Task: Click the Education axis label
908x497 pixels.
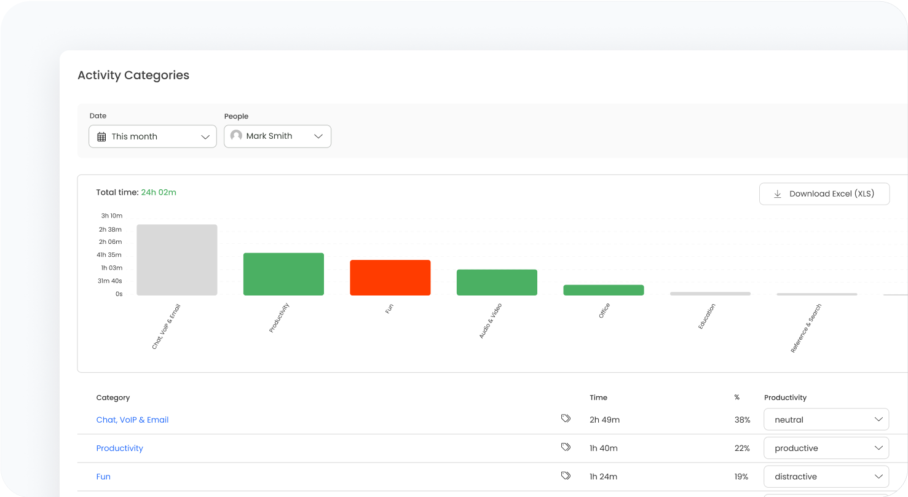Action: click(707, 316)
